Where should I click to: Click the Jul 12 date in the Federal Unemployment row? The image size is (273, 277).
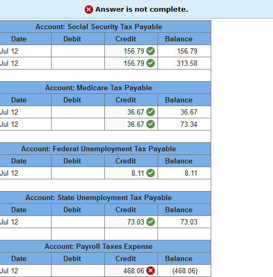pyautogui.click(x=9, y=173)
